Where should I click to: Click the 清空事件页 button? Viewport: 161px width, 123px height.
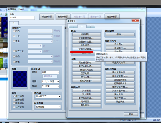(112, 17)
